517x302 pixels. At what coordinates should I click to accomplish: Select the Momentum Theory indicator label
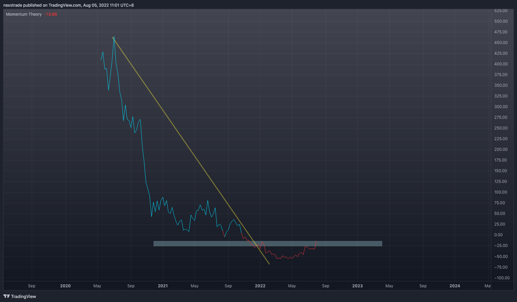click(24, 14)
